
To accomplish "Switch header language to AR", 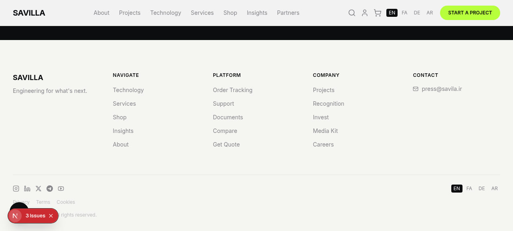I will point(430,13).
